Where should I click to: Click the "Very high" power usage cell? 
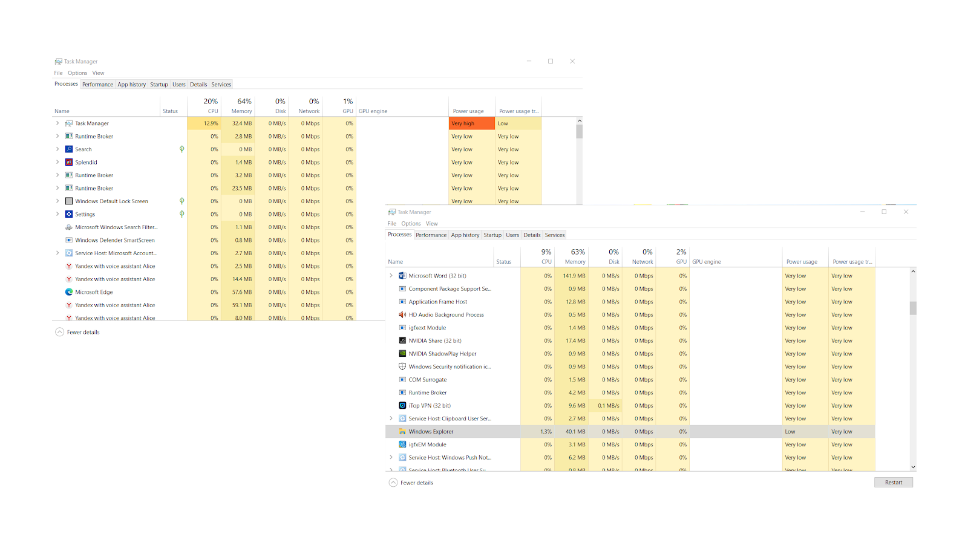(472, 123)
